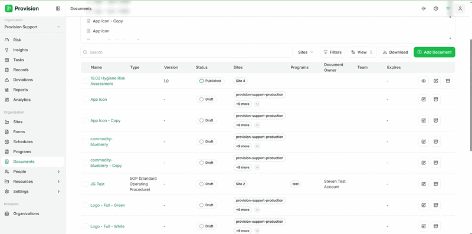This screenshot has width=472, height=234.
Task: Archive the JG Test document
Action: click(435, 184)
